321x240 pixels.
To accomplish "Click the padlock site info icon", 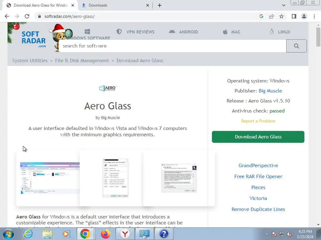I will [x=39, y=16].
